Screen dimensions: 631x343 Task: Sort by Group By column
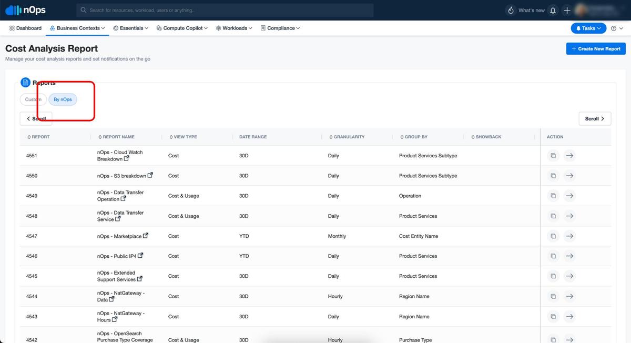[x=413, y=137]
